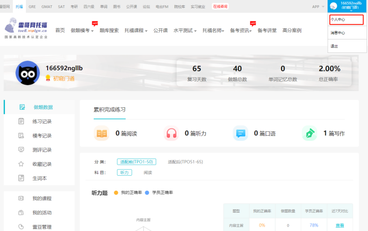Click 查看 link in 内容主旨 row
The width and height of the screenshot is (368, 231).
point(340,225)
